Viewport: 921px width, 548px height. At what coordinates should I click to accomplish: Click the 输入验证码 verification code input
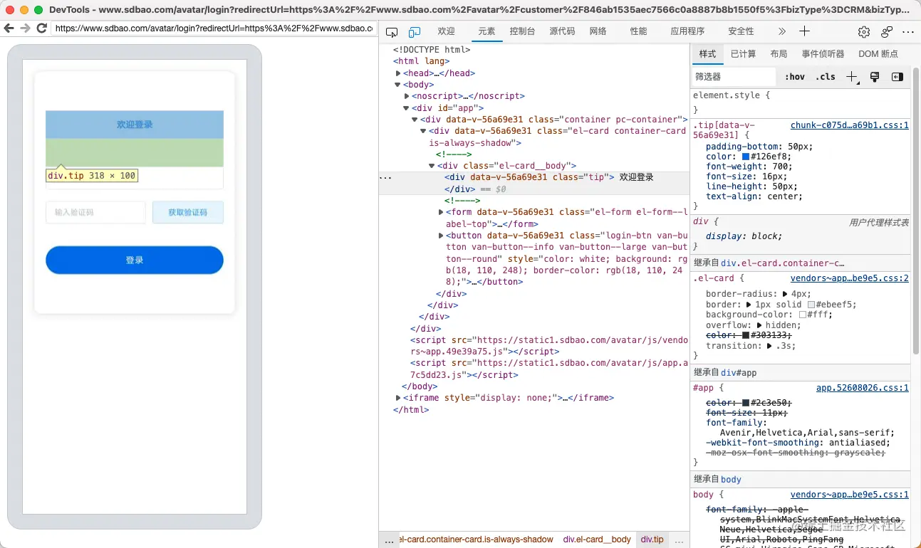(95, 212)
